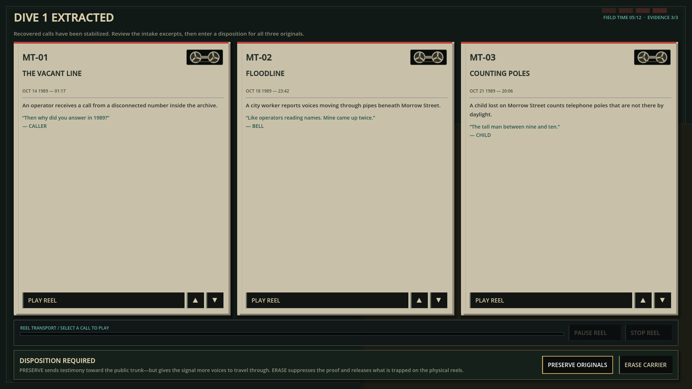Select the MT-01 card title

[35, 57]
